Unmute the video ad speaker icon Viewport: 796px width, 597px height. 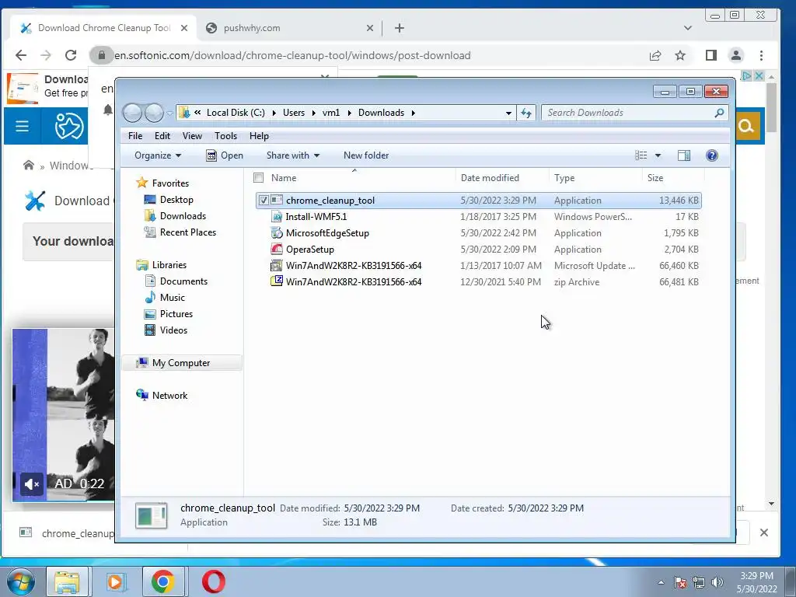tap(31, 484)
